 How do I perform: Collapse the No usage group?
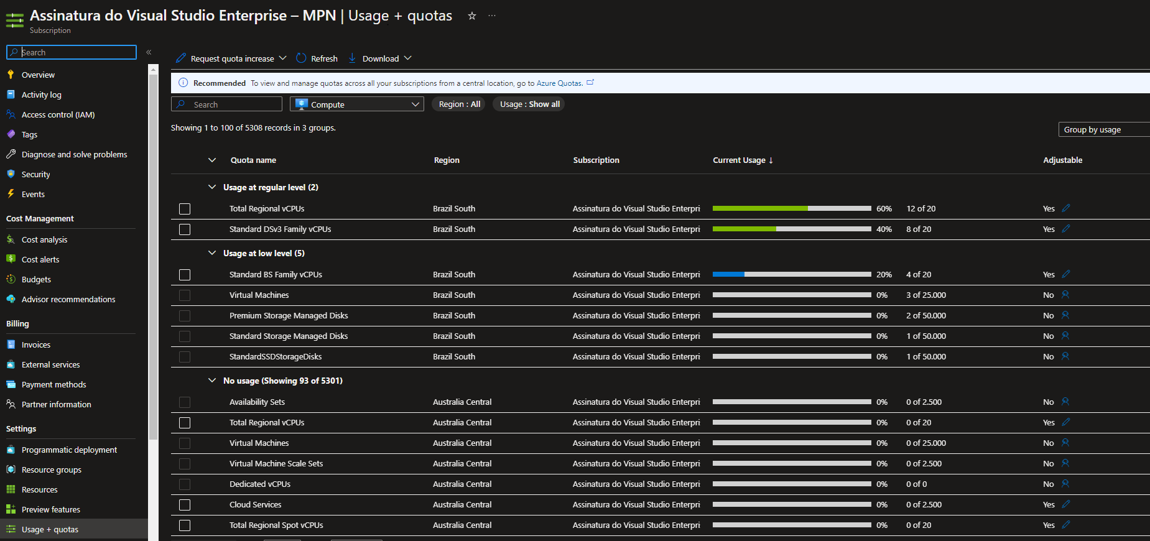tap(212, 381)
